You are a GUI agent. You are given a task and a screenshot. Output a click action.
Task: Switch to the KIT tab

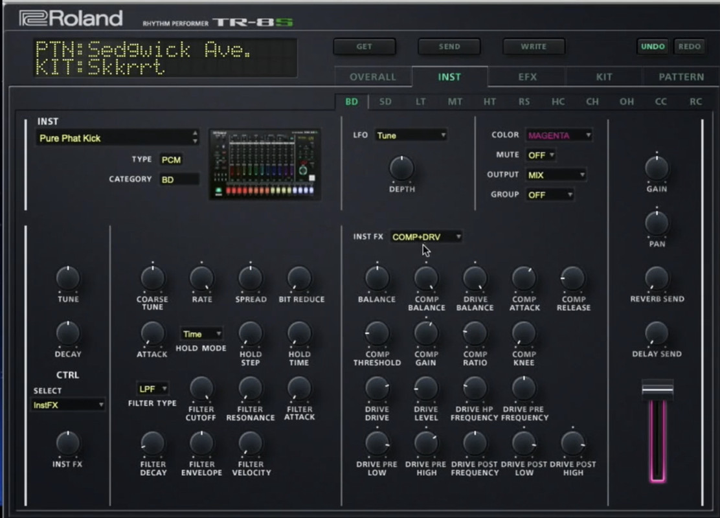pos(604,76)
